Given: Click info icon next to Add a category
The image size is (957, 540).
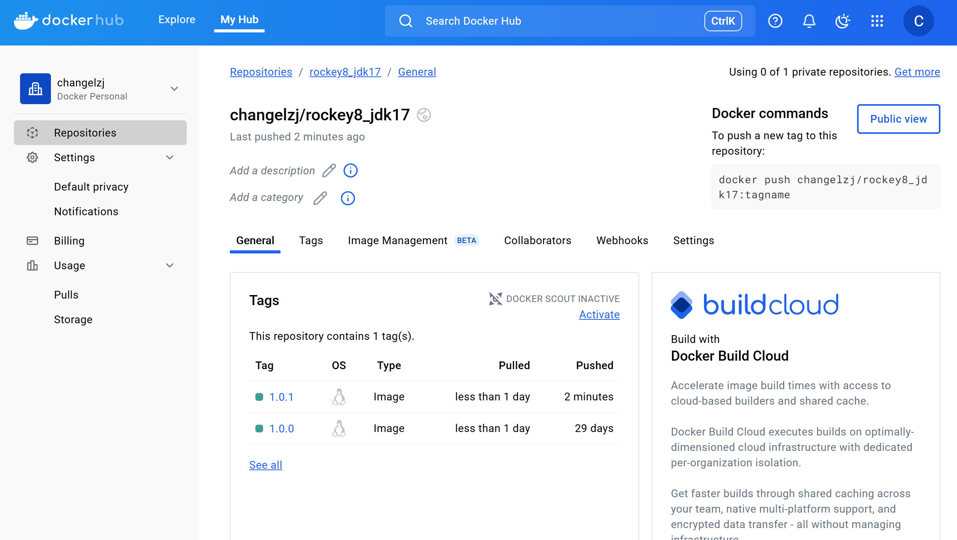Looking at the screenshot, I should point(348,198).
